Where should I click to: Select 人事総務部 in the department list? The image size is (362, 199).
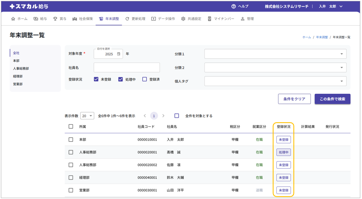point(21,69)
